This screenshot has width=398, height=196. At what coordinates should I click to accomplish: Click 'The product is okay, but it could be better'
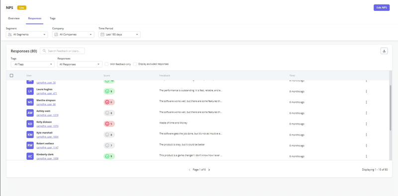point(182,144)
